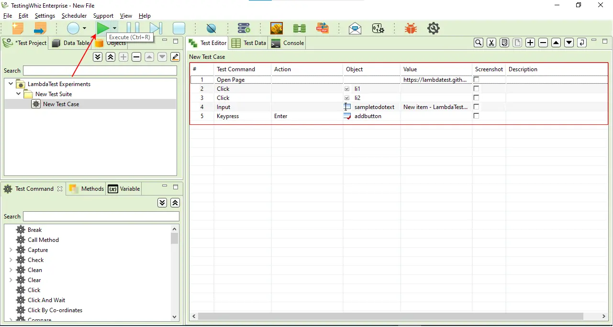The height and width of the screenshot is (327, 613).
Task: Open TestingWhiz settings gear on the toolbar
Action: 433,28
